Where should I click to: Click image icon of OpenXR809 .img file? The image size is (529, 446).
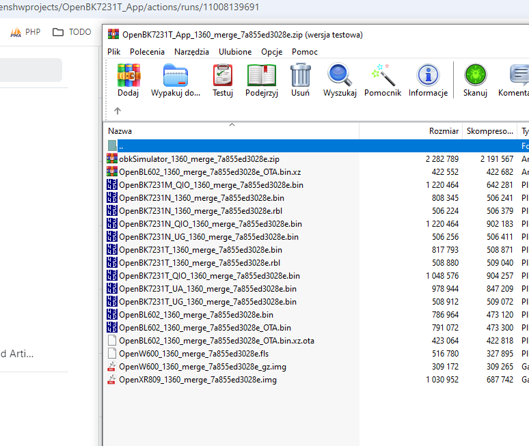tap(112, 379)
